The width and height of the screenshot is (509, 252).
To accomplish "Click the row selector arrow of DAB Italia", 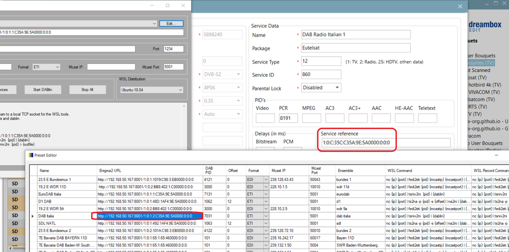I will 33,216.
